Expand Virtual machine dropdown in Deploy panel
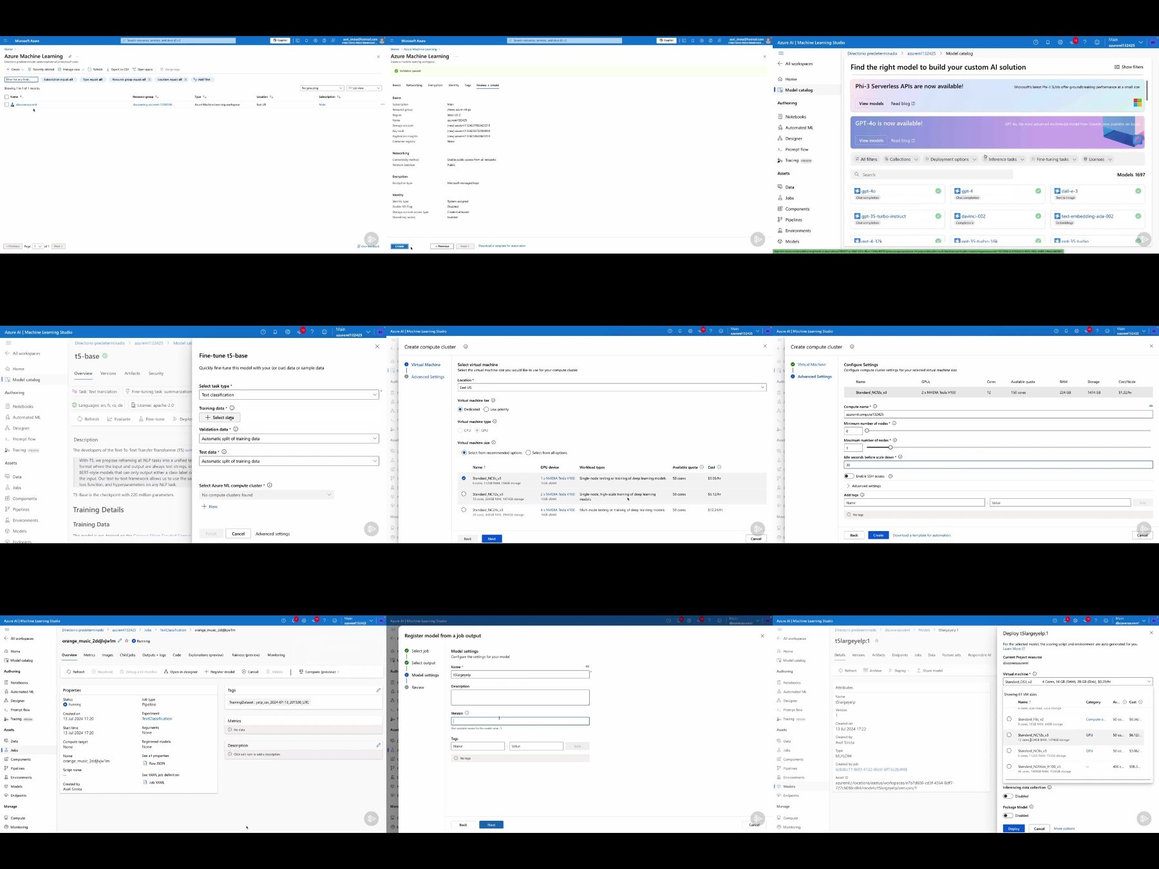Screen dimensions: 1159x869 coord(1078,681)
